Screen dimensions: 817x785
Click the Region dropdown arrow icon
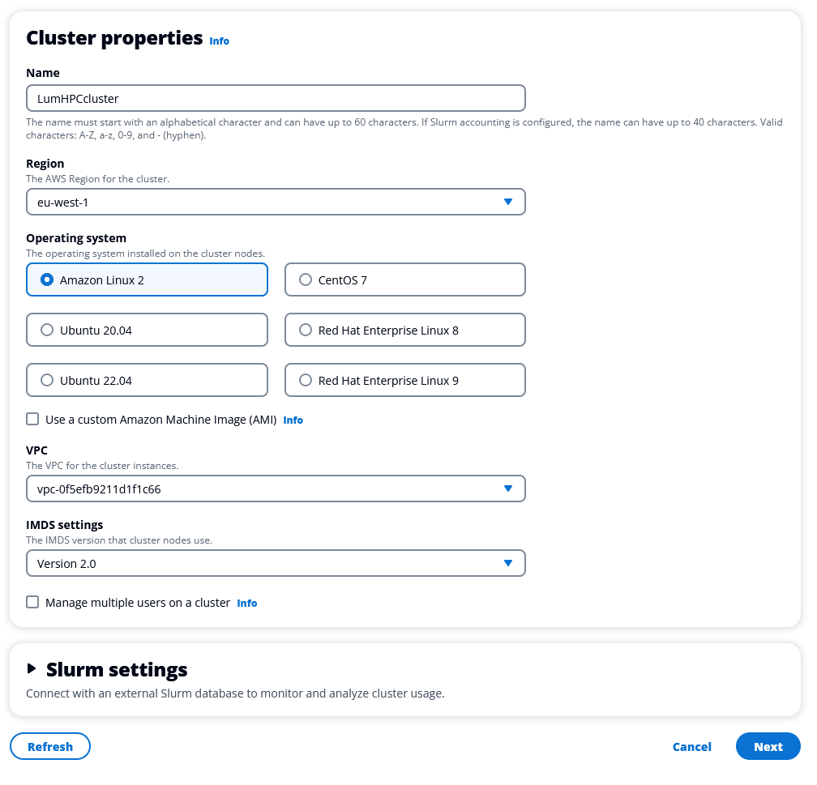[508, 202]
